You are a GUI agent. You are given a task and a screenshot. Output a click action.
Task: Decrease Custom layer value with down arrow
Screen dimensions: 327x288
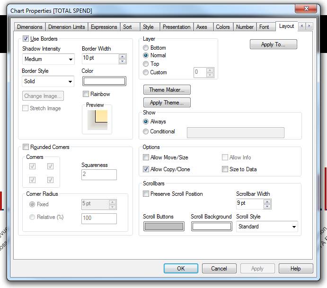[210, 75]
